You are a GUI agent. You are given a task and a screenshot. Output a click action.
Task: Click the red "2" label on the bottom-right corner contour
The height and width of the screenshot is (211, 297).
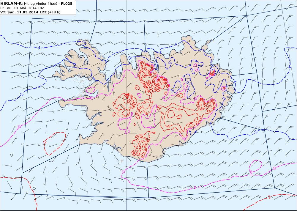tap(269, 197)
